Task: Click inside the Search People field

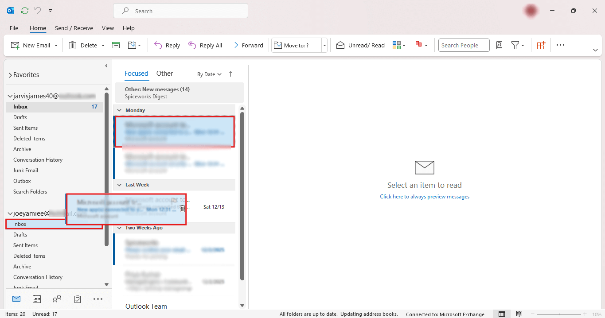Action: tap(463, 45)
